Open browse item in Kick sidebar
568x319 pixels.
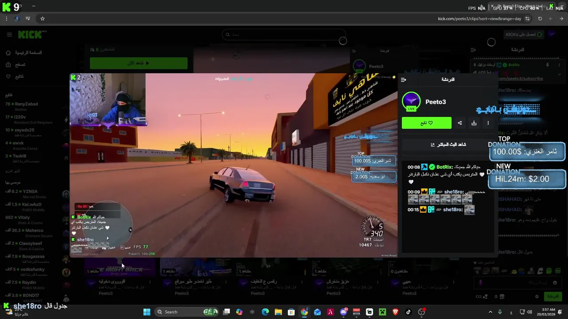[16, 65]
